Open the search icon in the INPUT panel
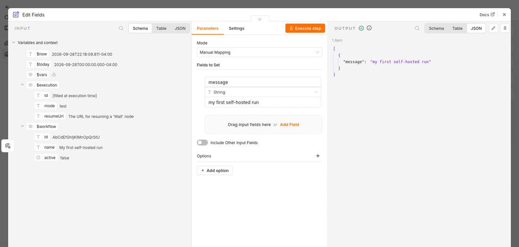 coord(121,28)
